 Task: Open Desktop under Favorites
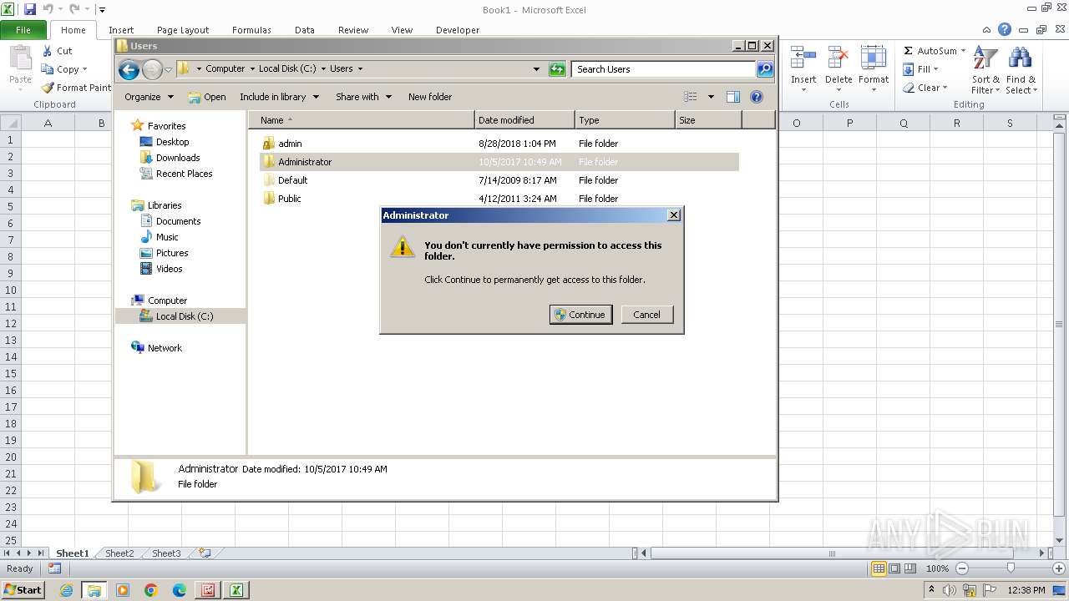click(x=172, y=142)
